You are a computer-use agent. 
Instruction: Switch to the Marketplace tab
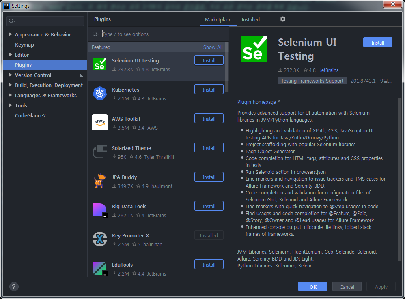(218, 19)
